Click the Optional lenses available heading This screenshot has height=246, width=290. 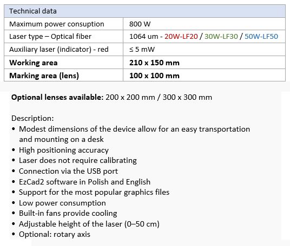click(57, 97)
